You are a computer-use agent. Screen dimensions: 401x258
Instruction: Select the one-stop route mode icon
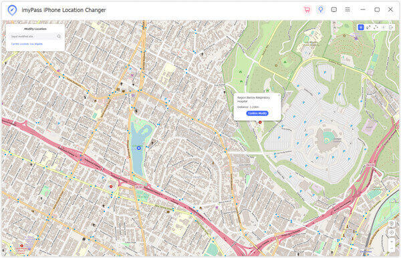click(368, 27)
